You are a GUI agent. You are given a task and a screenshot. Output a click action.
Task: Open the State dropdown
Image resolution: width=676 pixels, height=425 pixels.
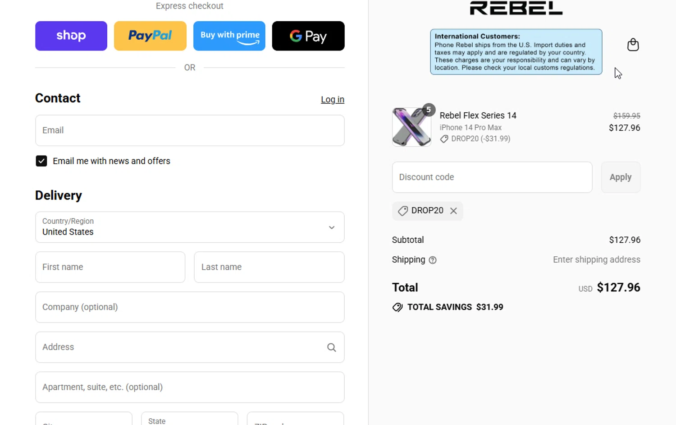point(190,418)
